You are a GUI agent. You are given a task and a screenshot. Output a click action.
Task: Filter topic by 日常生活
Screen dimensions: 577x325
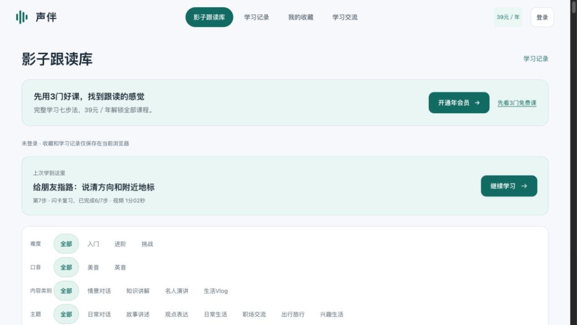215,314
